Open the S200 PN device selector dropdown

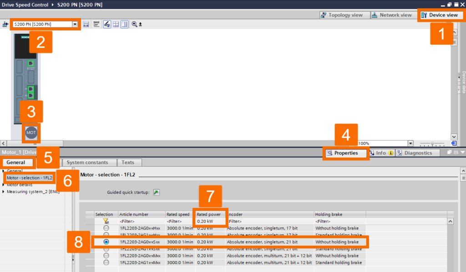[75, 25]
